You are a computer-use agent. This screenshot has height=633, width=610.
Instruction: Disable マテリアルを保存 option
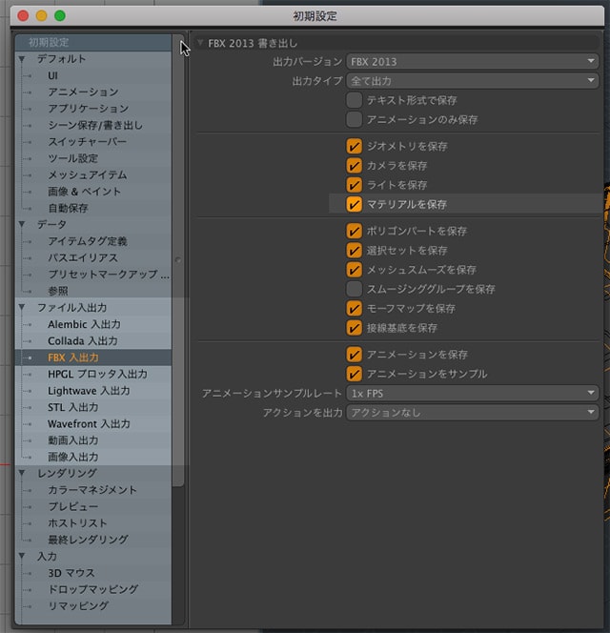[355, 204]
